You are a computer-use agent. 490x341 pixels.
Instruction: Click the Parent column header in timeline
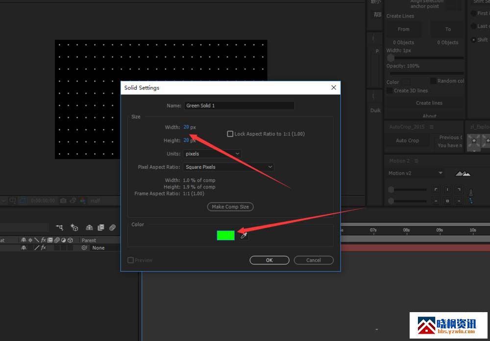[89, 240]
